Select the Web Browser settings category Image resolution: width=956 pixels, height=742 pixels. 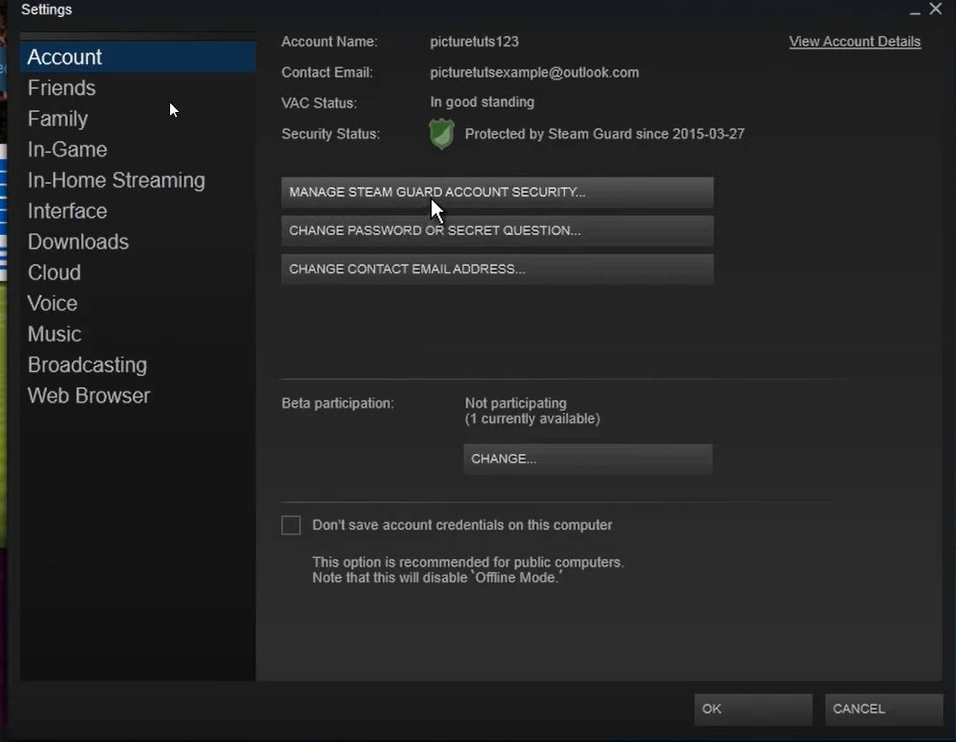[x=88, y=395]
